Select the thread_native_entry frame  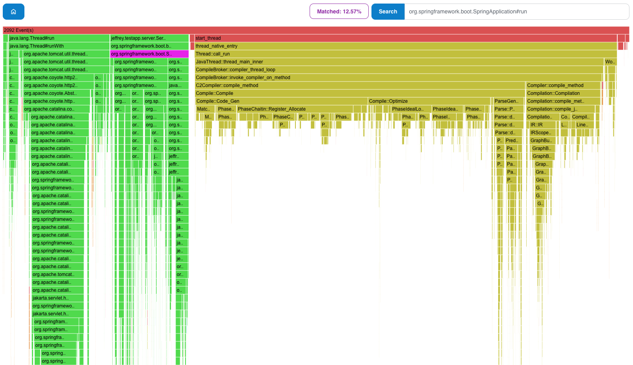tap(406, 46)
